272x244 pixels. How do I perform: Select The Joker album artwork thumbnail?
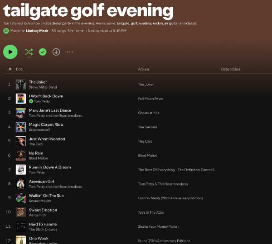21,84
